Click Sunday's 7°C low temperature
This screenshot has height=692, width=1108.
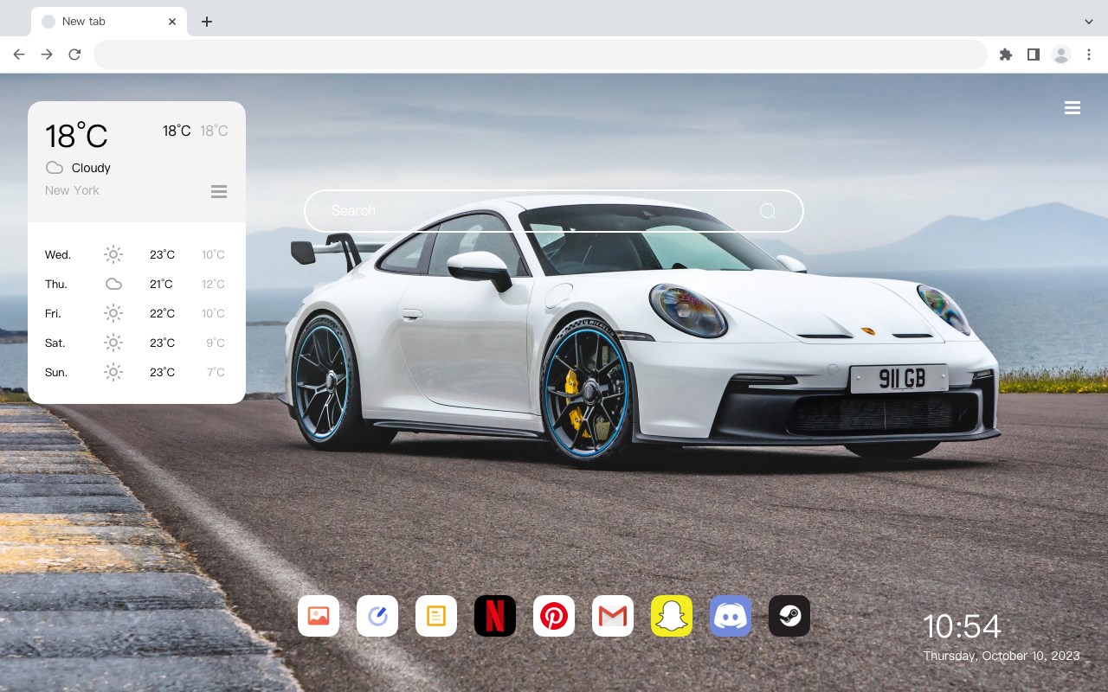pos(216,372)
